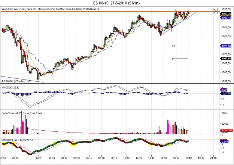Click the purple 1,2 MACD value marker

(x=223, y=90)
